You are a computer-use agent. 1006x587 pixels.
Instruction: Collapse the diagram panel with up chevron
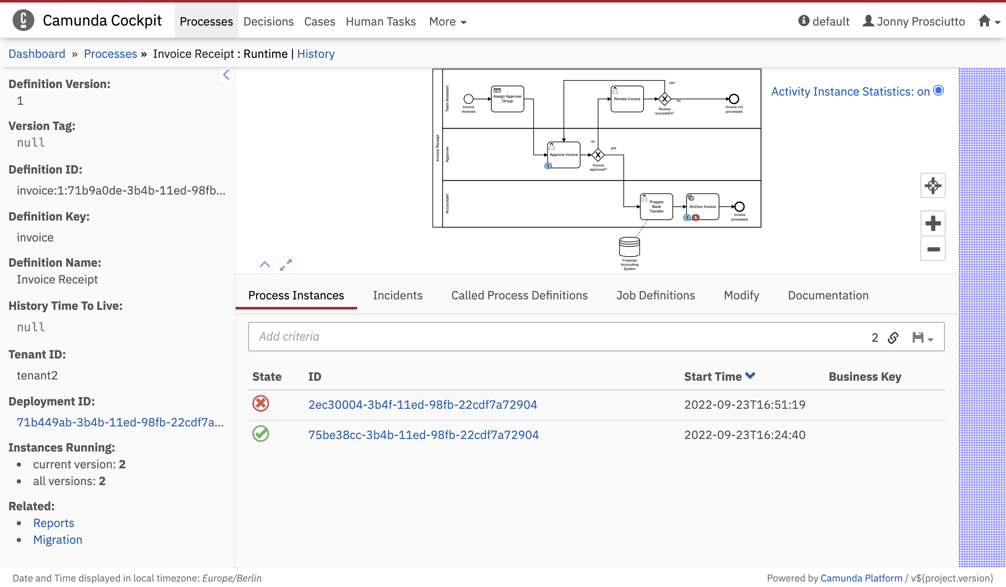click(x=265, y=265)
